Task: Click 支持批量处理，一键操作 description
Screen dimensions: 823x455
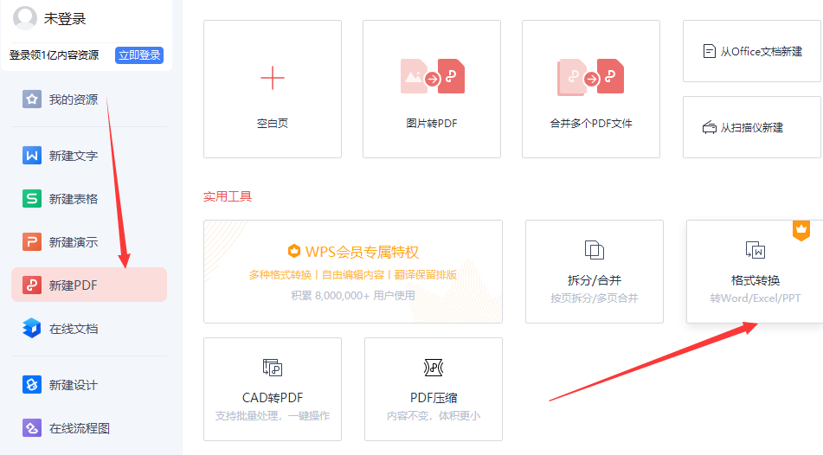Action: tap(273, 415)
